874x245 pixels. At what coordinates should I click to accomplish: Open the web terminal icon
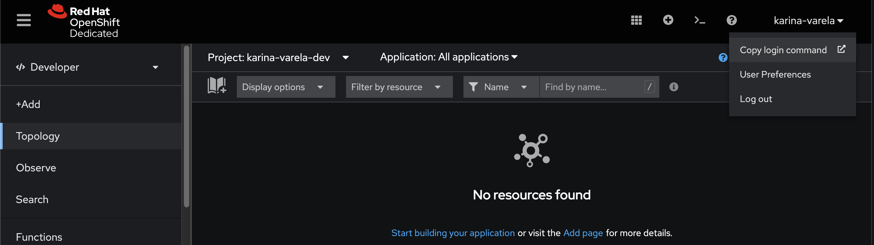pos(700,20)
